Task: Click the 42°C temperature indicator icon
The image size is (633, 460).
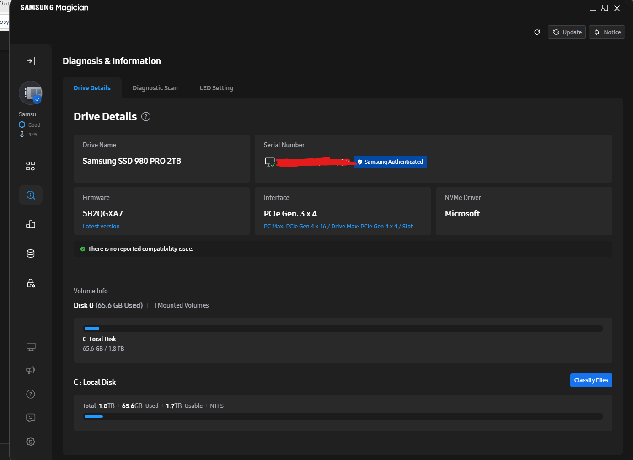Action: click(x=22, y=135)
